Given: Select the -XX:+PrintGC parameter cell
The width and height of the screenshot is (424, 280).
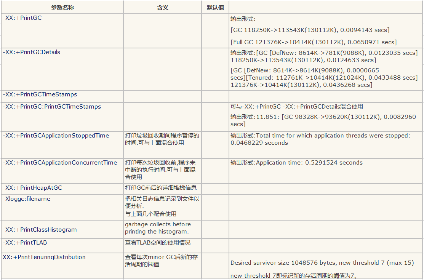Looking at the screenshot, I should coord(21,18).
